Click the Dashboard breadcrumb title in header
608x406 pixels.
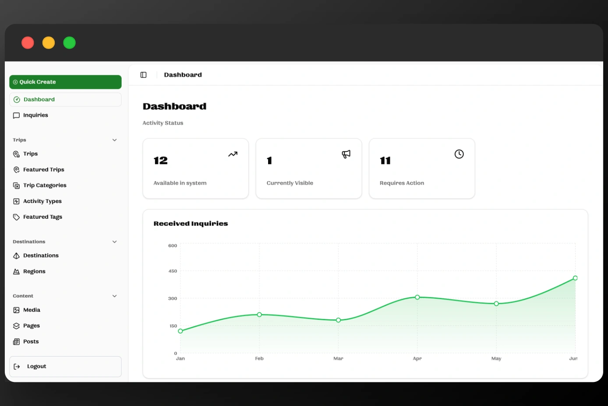[183, 75]
